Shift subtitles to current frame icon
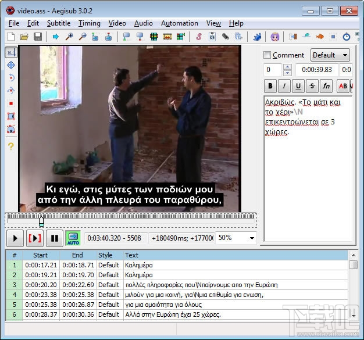Viewport: 364px width, 340px height. [x=181, y=37]
